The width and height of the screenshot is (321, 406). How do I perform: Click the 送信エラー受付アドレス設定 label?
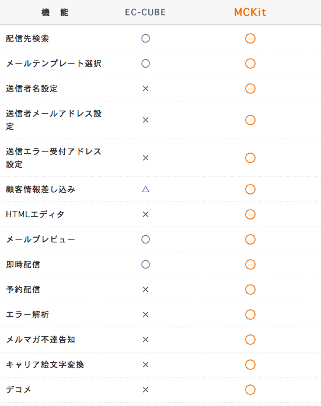[54, 158]
